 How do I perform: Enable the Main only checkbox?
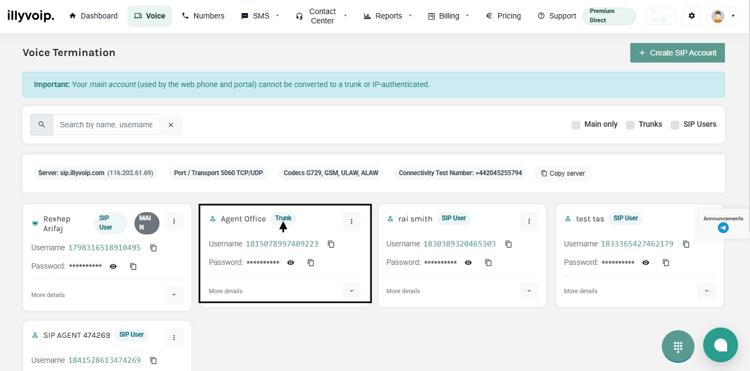pos(576,125)
